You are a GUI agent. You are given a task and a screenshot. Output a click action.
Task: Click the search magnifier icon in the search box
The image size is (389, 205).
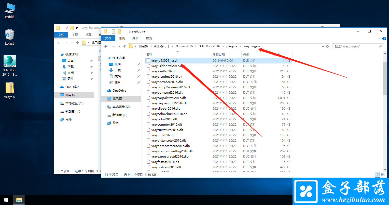(380, 46)
